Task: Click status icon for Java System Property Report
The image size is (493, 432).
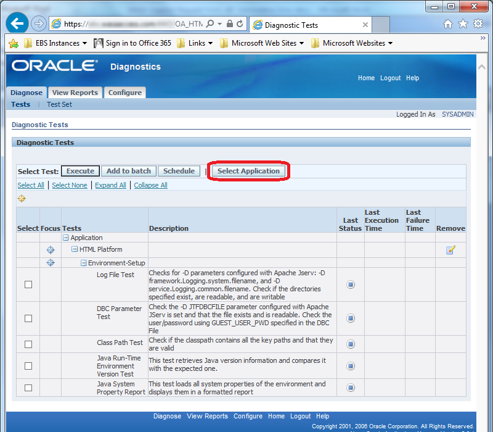Action: (351, 388)
